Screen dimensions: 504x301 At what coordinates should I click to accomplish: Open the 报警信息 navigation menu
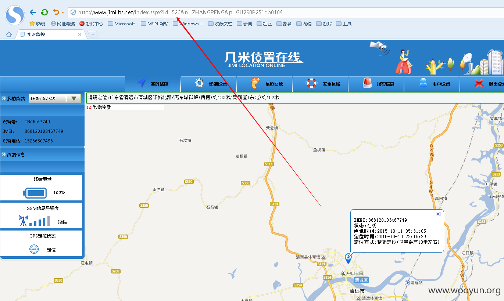coord(376,84)
